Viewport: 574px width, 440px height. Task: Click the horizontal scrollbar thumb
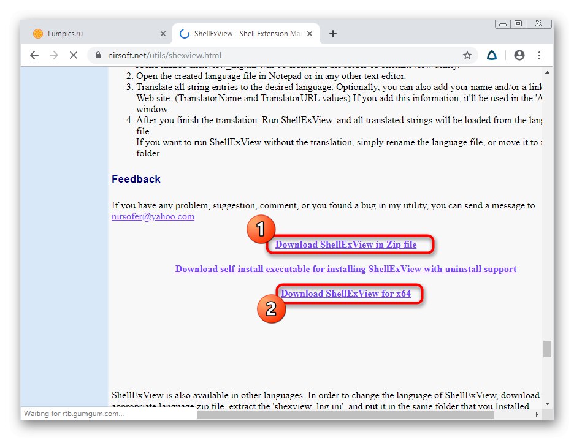(x=345, y=415)
